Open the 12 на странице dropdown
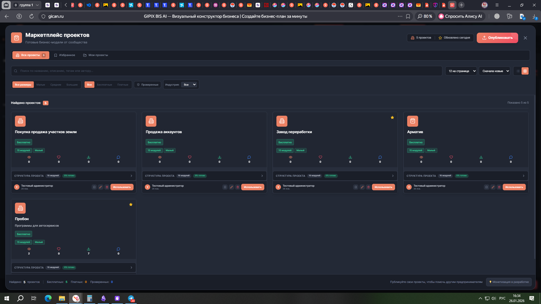Screen dimensions: 541x304 461,71
